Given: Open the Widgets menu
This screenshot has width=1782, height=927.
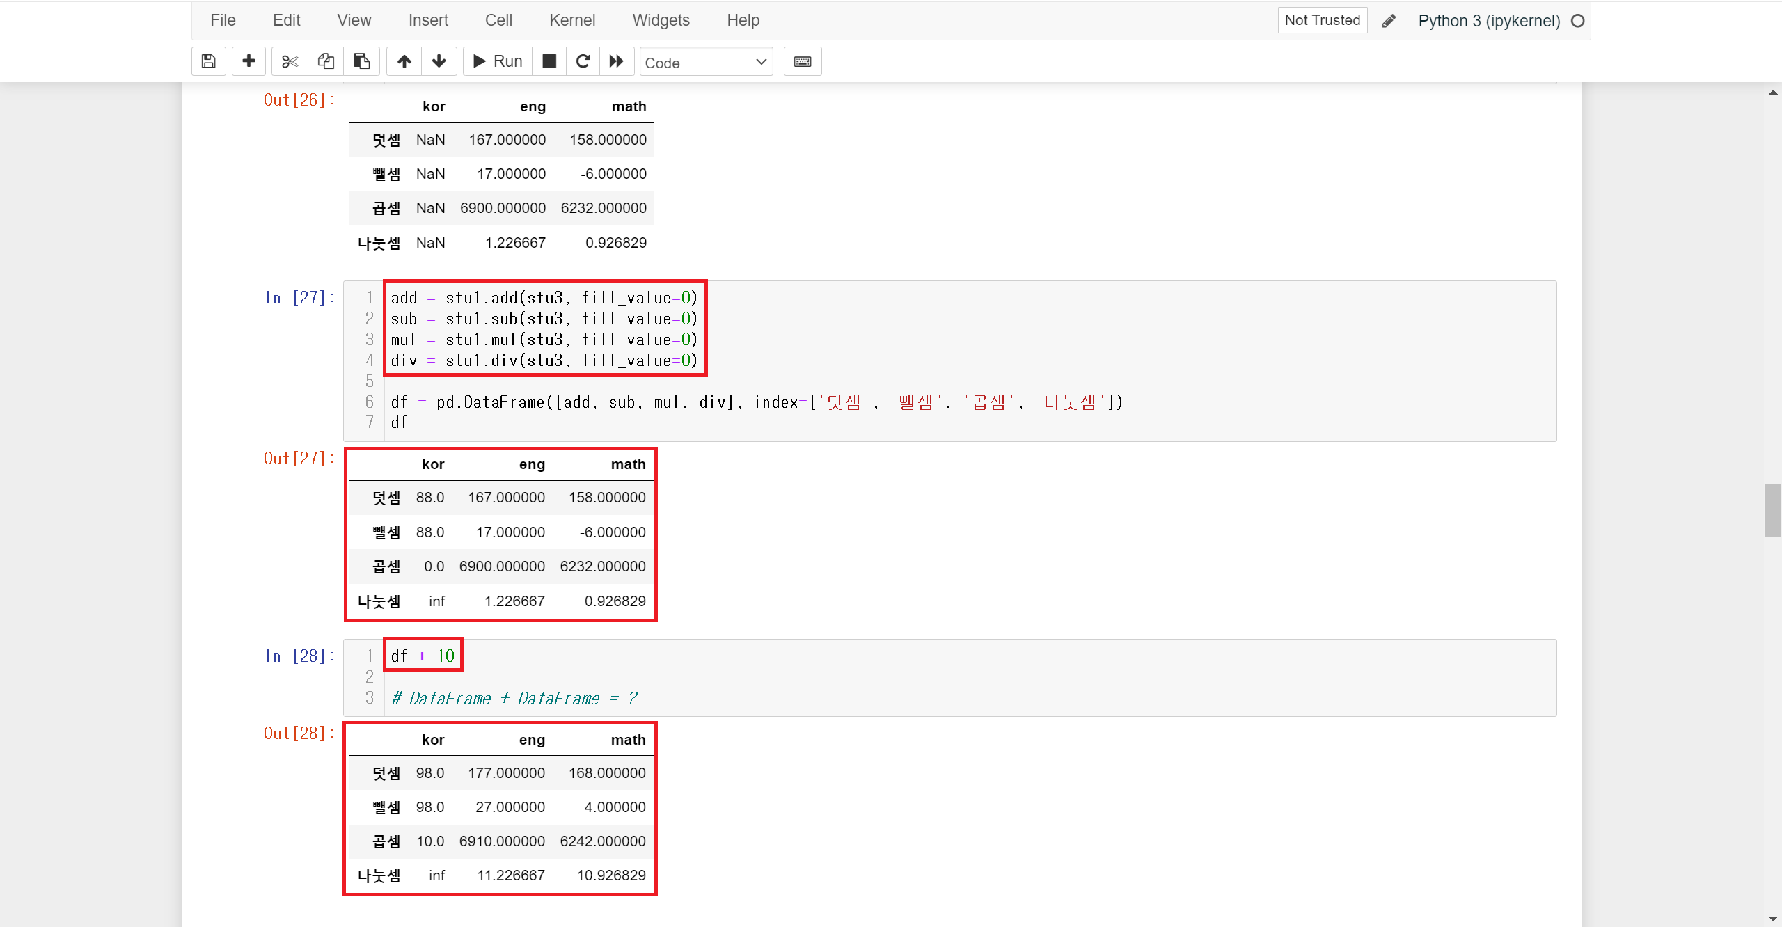Looking at the screenshot, I should coord(661,20).
